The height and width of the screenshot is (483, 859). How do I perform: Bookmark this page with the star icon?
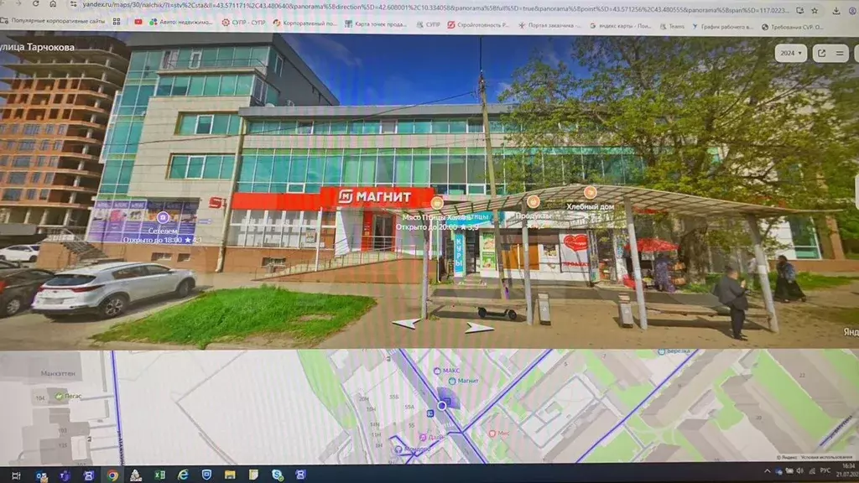815,10
